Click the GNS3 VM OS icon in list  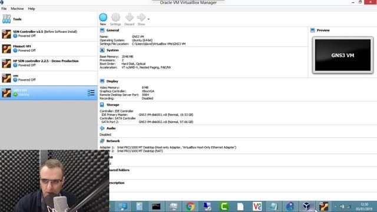[x=6, y=93]
